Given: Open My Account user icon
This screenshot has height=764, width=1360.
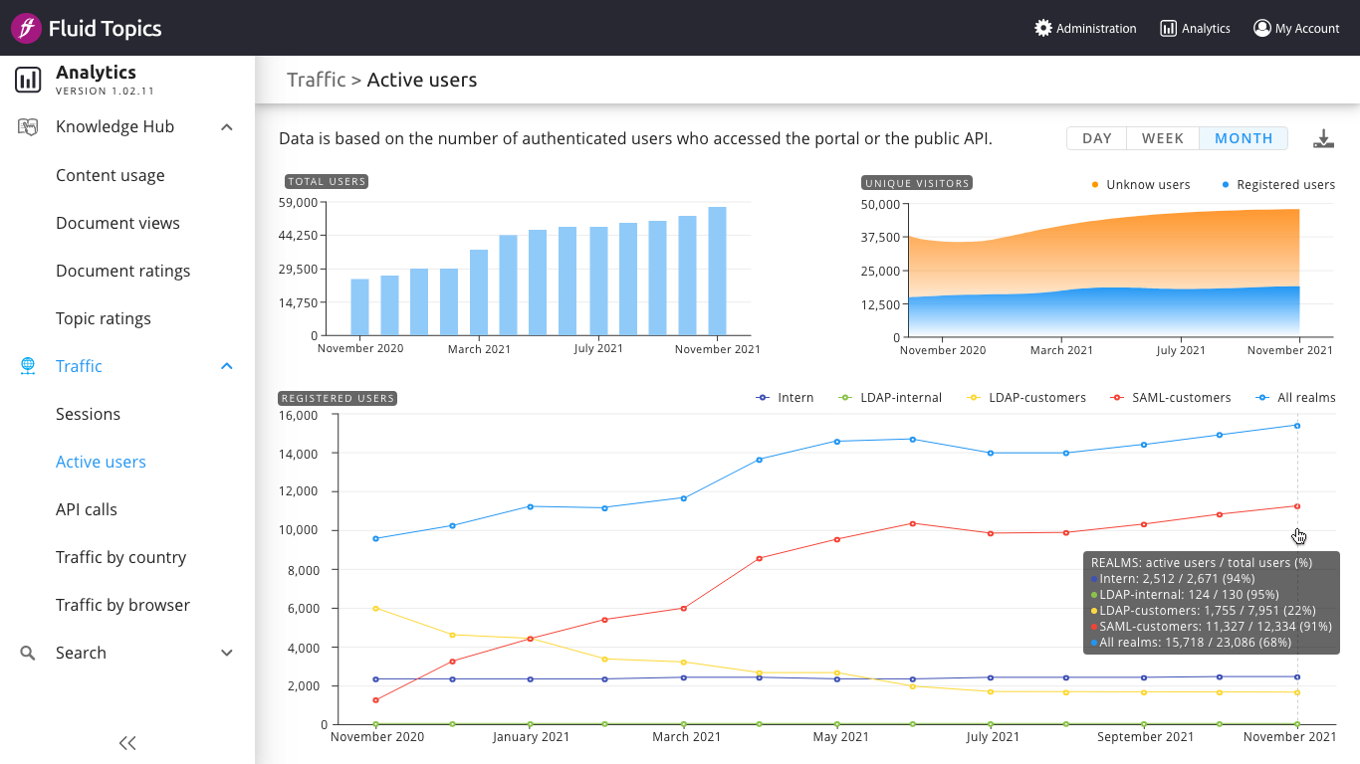Looking at the screenshot, I should [1262, 28].
